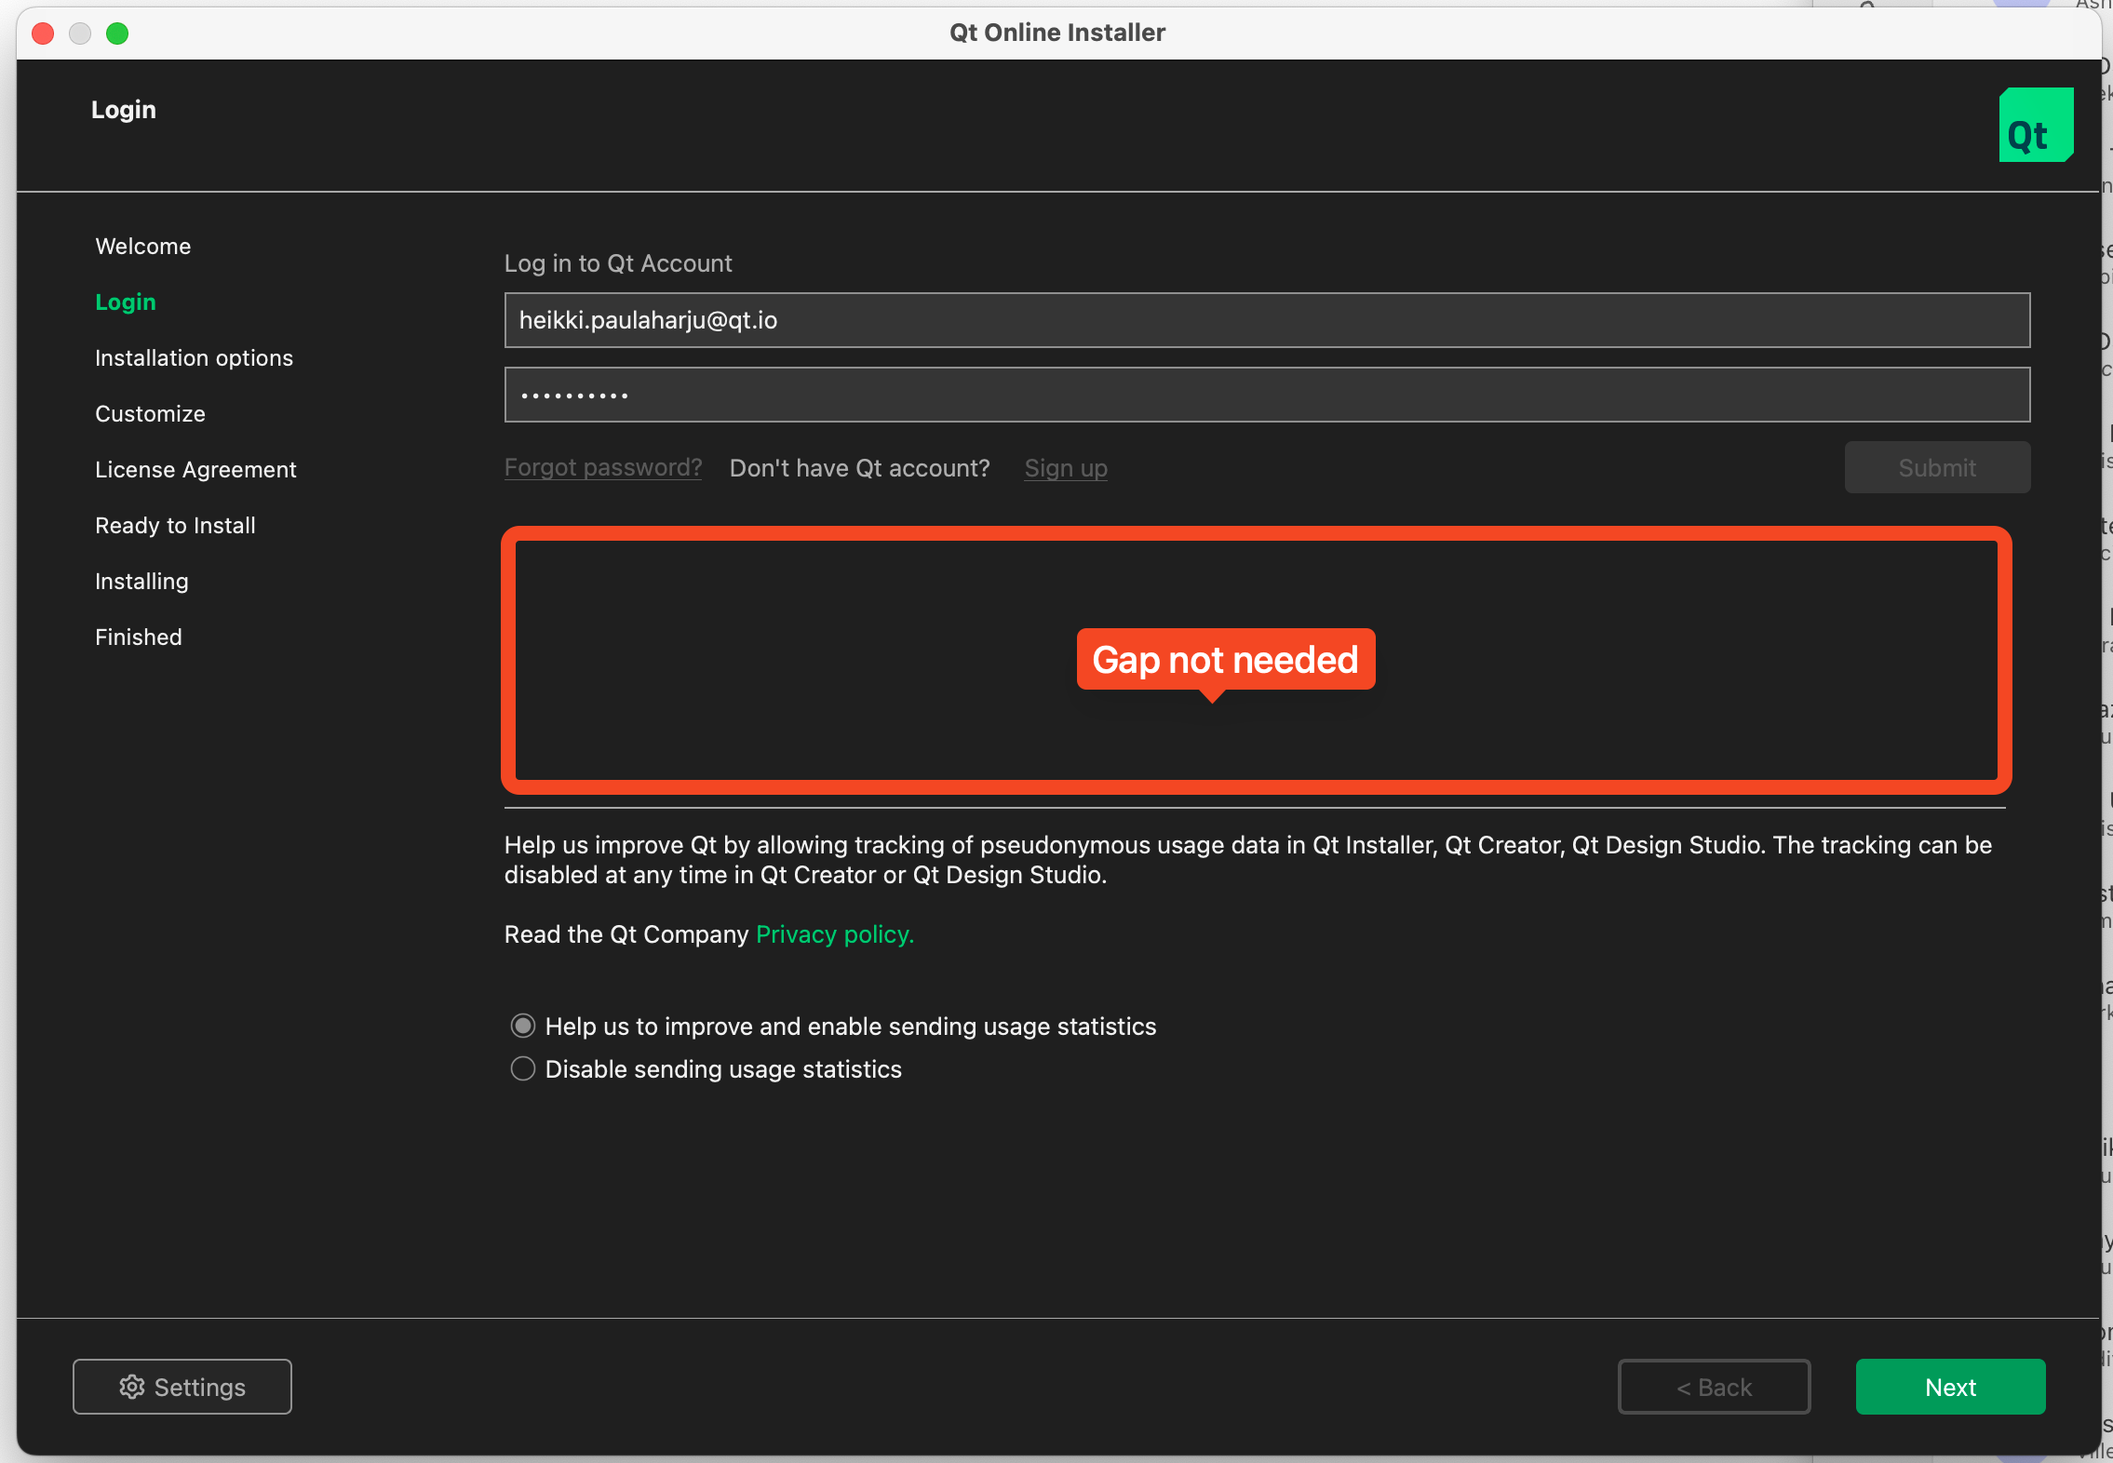Click the Don't have Qt account? text
The image size is (2113, 1463).
coord(859,468)
